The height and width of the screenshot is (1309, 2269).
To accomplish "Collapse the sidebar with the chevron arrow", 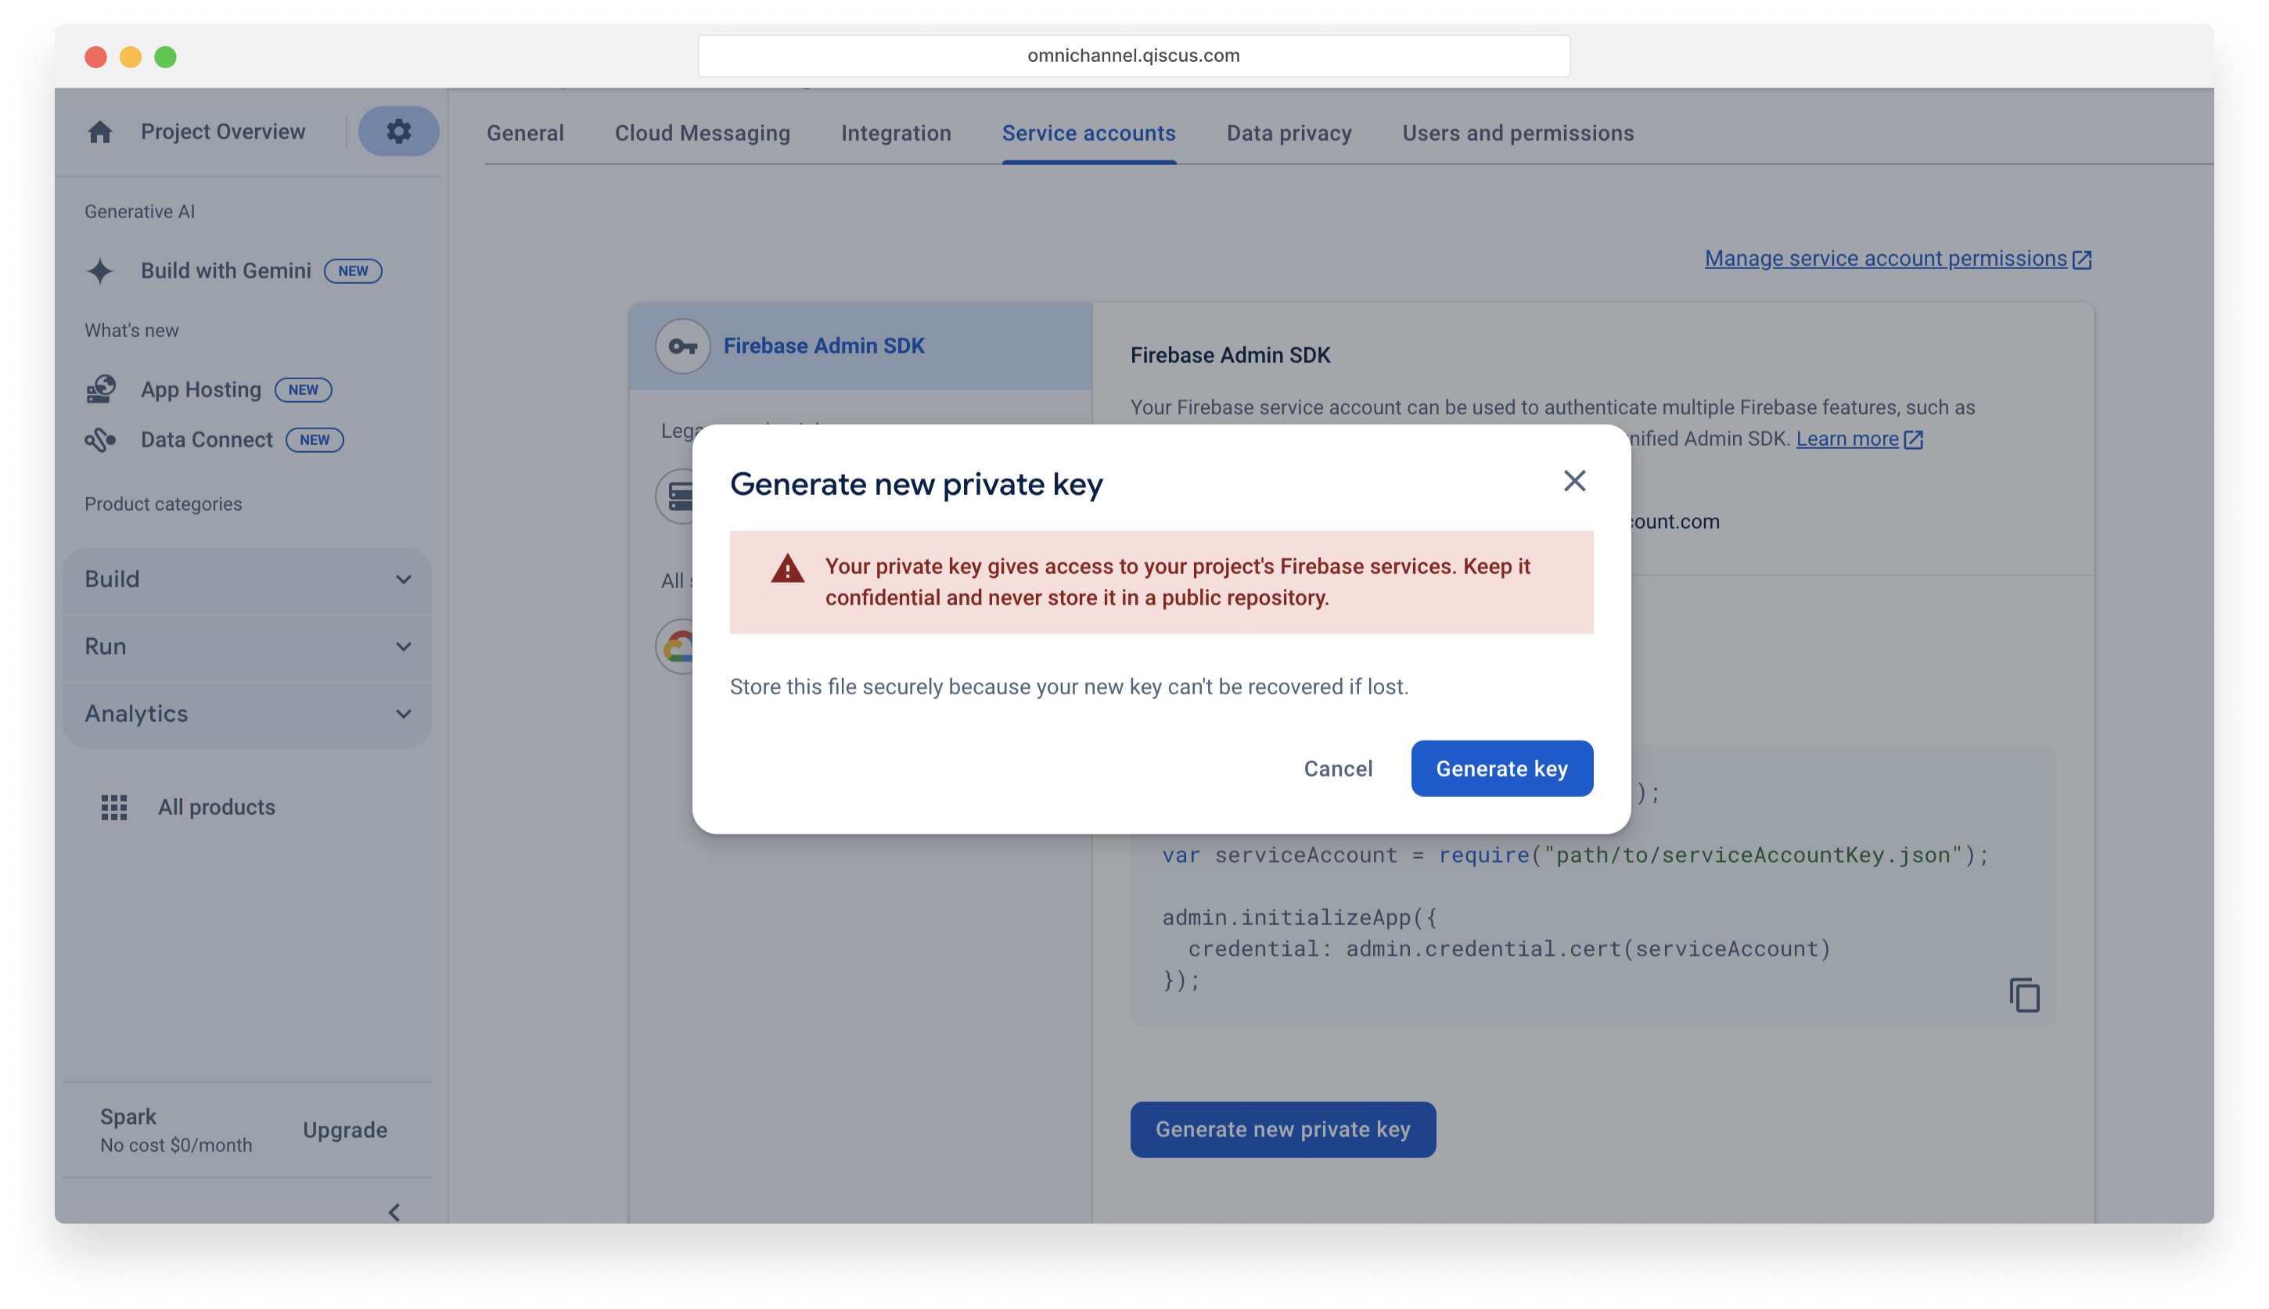I will (x=394, y=1212).
